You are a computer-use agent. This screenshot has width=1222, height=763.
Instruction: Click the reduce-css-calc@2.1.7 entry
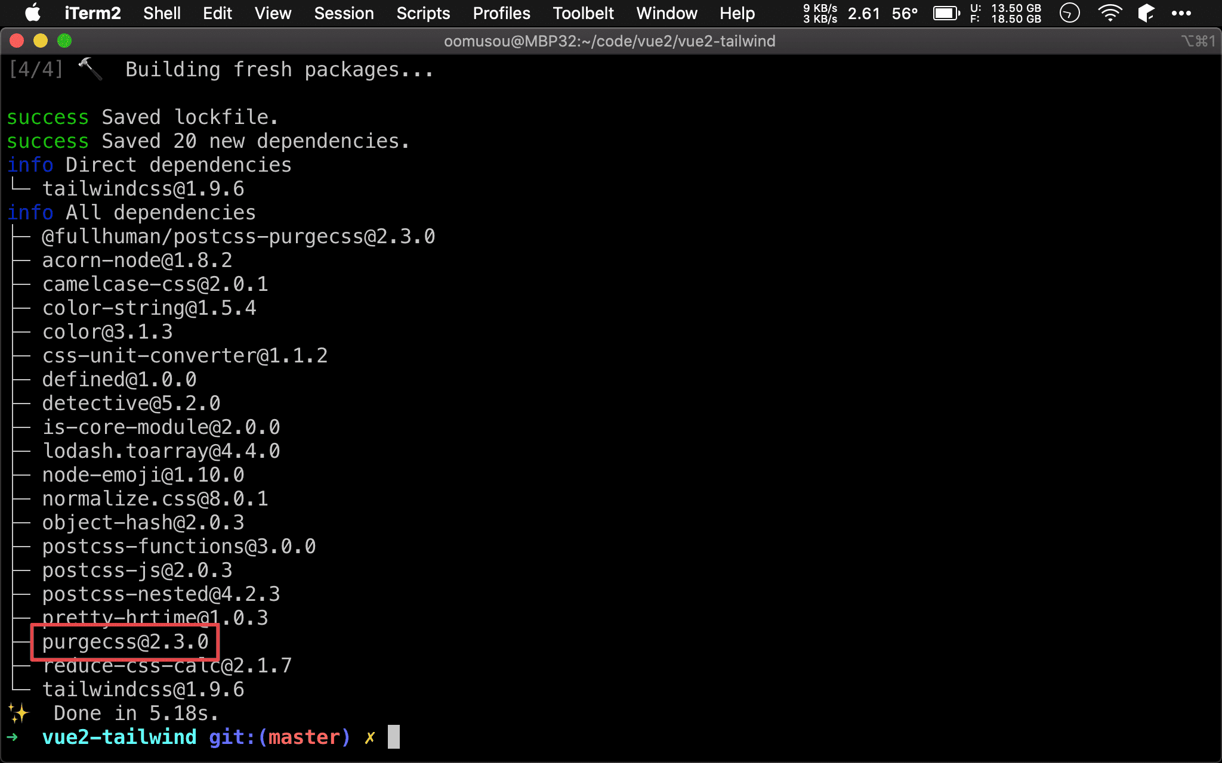[167, 666]
